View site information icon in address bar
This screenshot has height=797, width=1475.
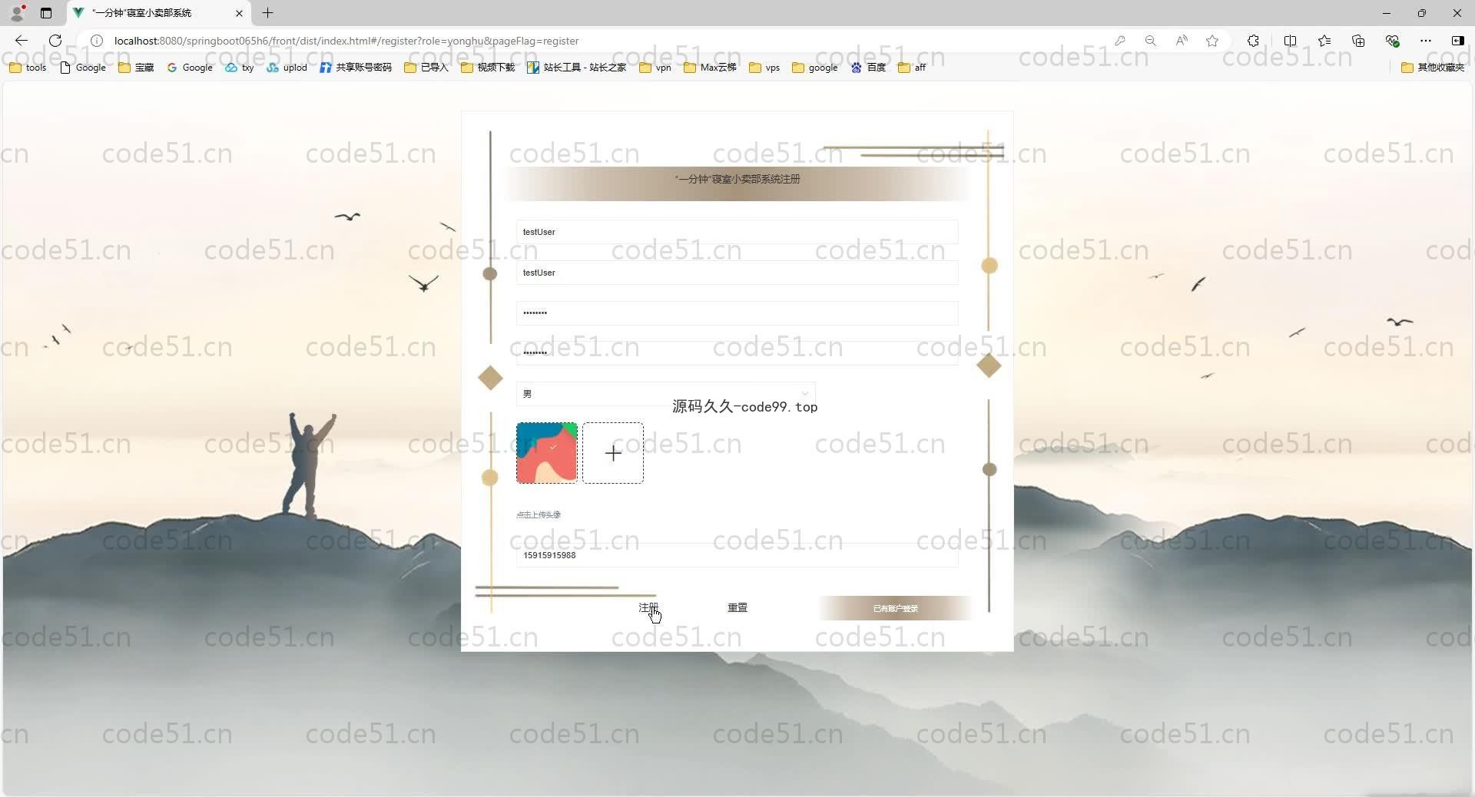click(97, 41)
